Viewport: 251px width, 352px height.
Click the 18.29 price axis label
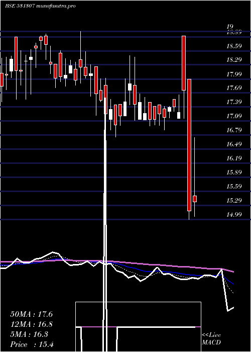click(x=234, y=60)
